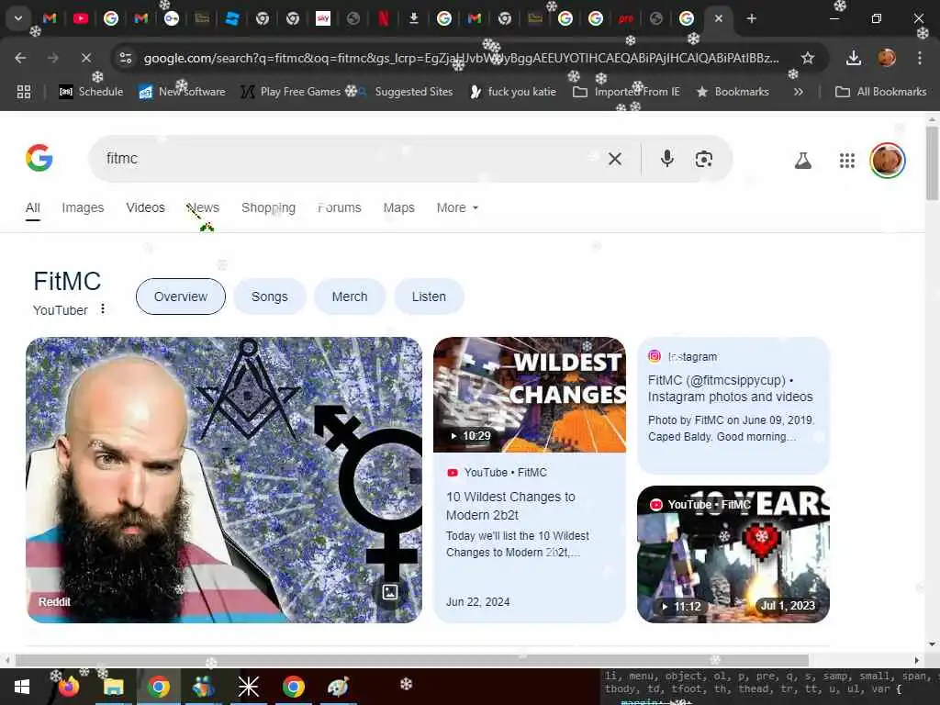Image resolution: width=940 pixels, height=705 pixels.
Task: Click the horizontal page scrollbar
Action: coord(412,661)
